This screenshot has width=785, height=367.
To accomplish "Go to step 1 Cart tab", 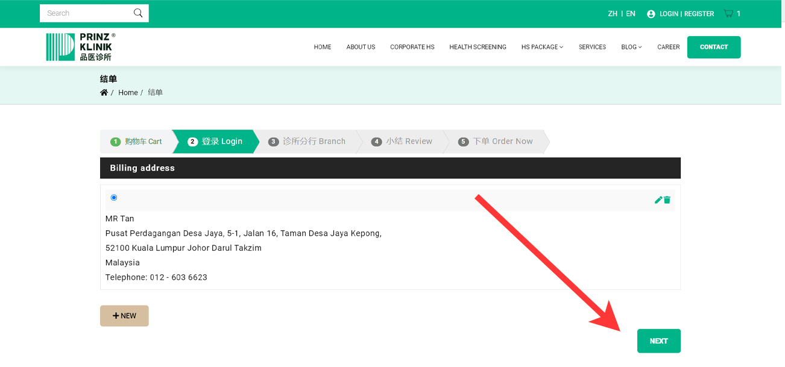I will 136,142.
